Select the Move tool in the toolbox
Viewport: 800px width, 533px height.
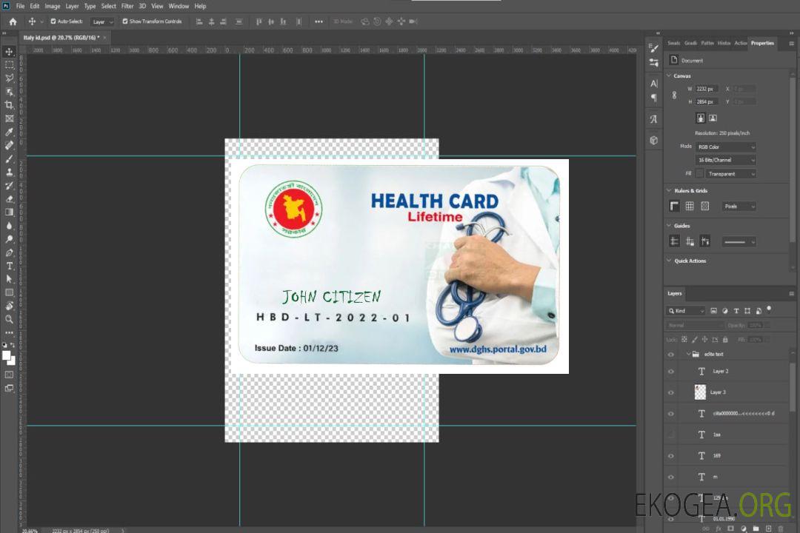(9, 52)
